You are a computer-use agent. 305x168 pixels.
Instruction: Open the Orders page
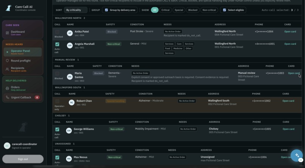coord(23,88)
